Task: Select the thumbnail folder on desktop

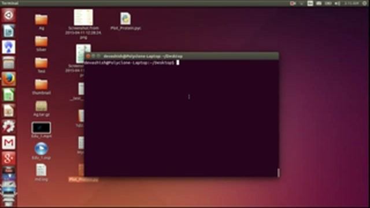Action: (x=41, y=87)
